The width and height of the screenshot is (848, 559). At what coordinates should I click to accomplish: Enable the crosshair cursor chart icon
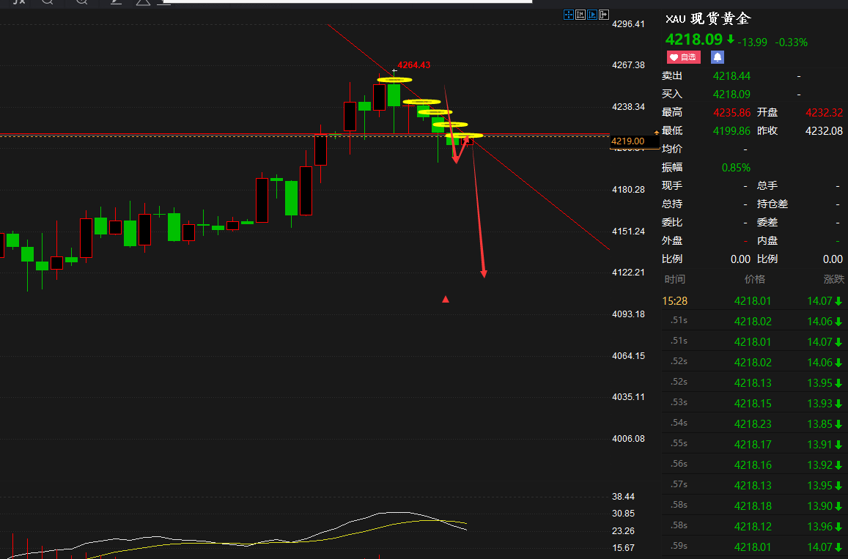point(569,15)
